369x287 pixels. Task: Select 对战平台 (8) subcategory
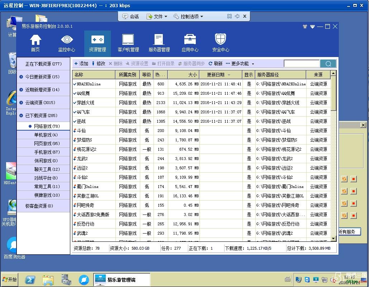pyautogui.click(x=43, y=178)
